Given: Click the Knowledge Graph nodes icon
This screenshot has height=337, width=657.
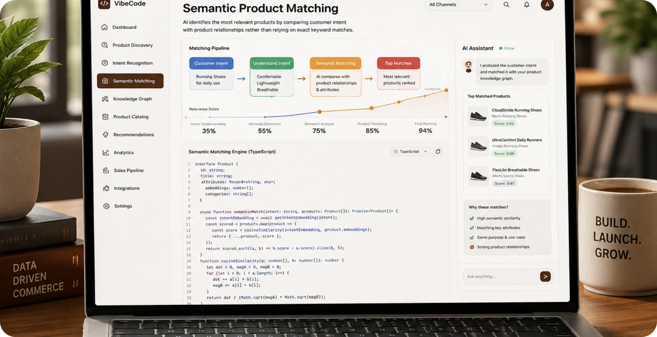Looking at the screenshot, I should click(x=105, y=99).
